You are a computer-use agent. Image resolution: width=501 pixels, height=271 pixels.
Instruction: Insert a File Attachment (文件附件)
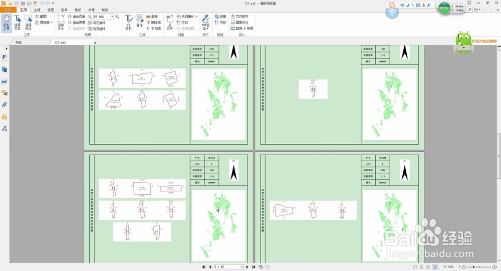239,17
